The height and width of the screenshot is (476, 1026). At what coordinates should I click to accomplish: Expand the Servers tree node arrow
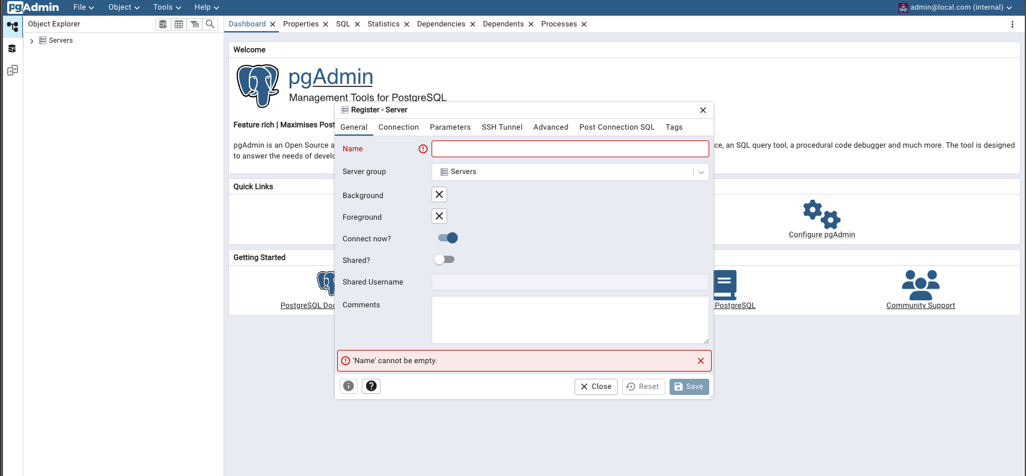[x=32, y=41]
